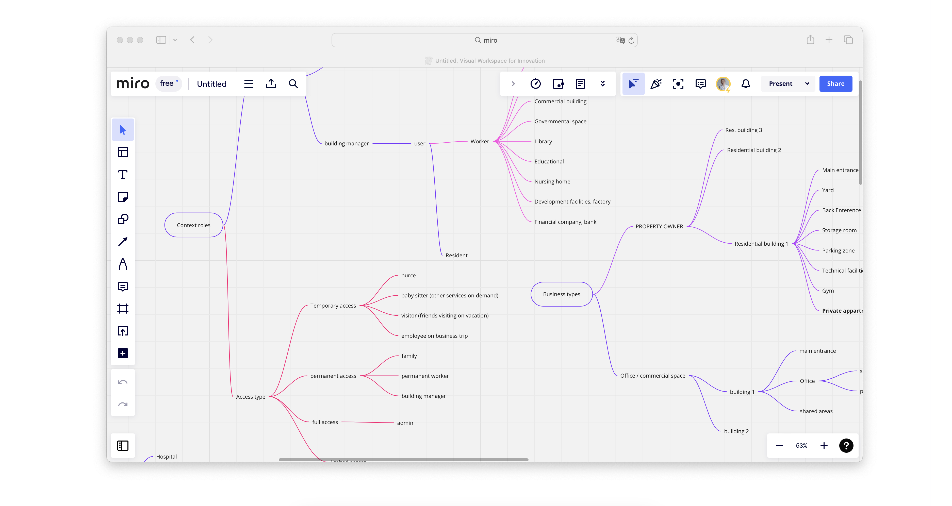Zoom in with the plus button
The image size is (952, 506).
point(824,445)
